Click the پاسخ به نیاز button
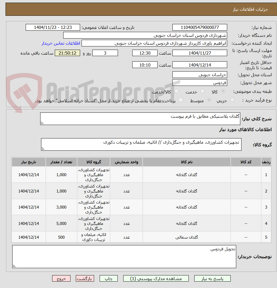Viewport: 277px width, 288px height. 212,278
